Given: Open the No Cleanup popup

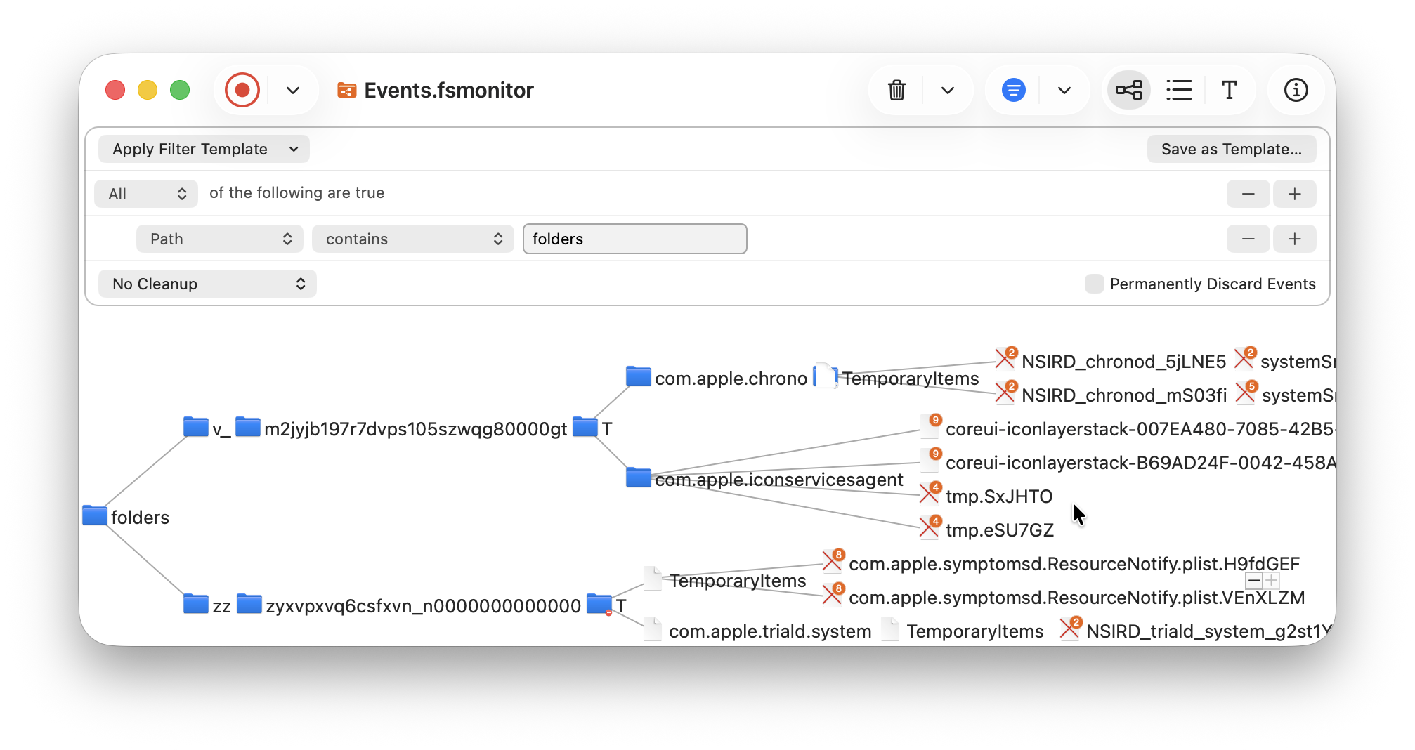Looking at the screenshot, I should pos(207,284).
